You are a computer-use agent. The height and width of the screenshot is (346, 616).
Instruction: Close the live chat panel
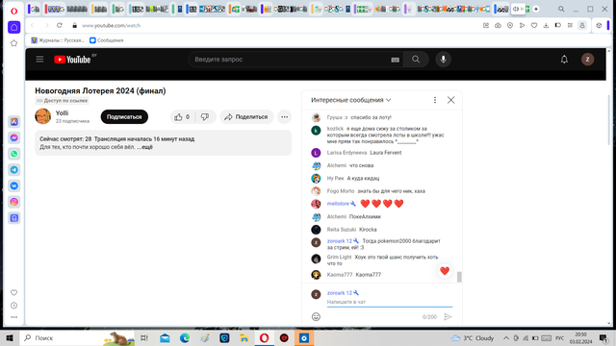coord(451,100)
